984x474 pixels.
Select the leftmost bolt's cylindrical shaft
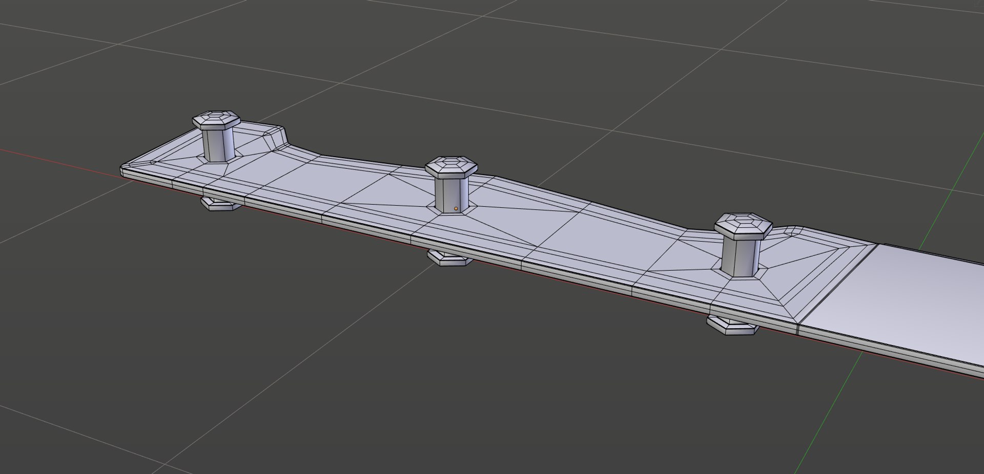[x=218, y=144]
